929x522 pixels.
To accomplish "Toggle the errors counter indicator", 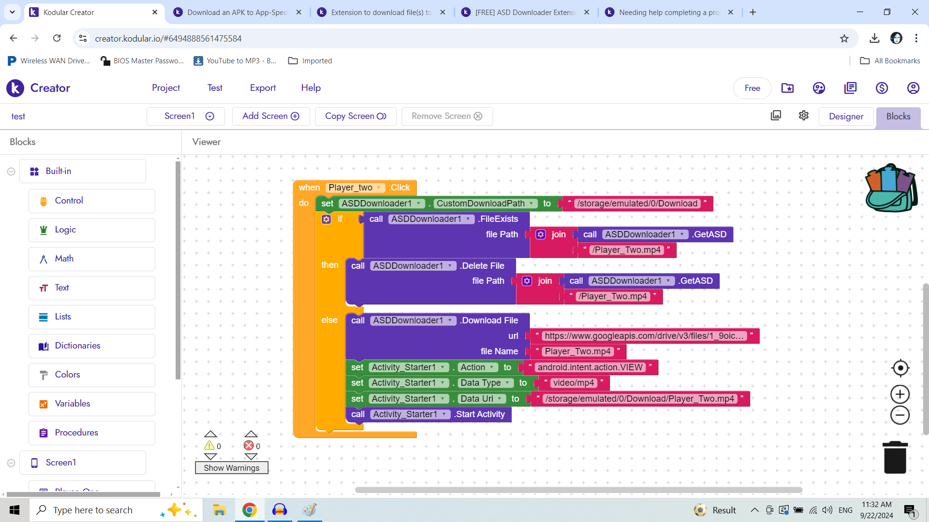I will 250,445.
